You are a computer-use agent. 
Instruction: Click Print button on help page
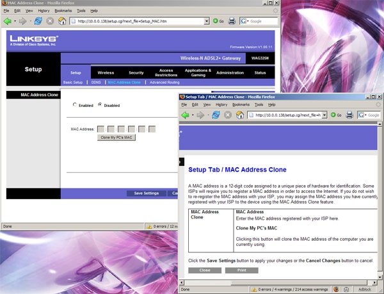[242, 270]
